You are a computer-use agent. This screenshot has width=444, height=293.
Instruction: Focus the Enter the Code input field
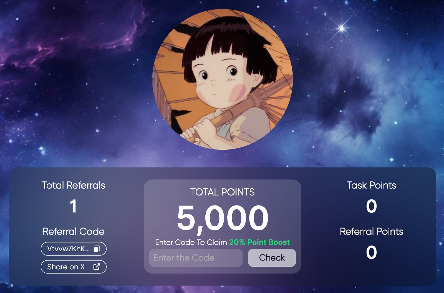pos(196,258)
